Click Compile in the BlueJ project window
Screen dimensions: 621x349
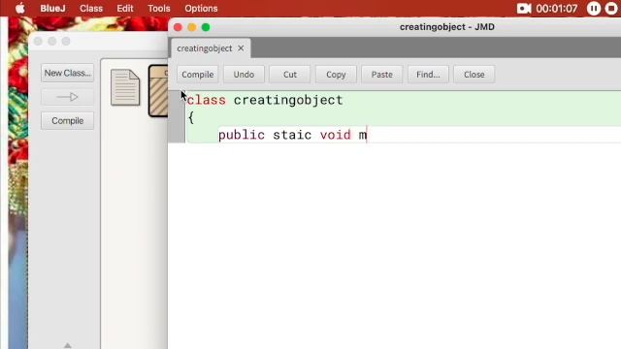(67, 120)
